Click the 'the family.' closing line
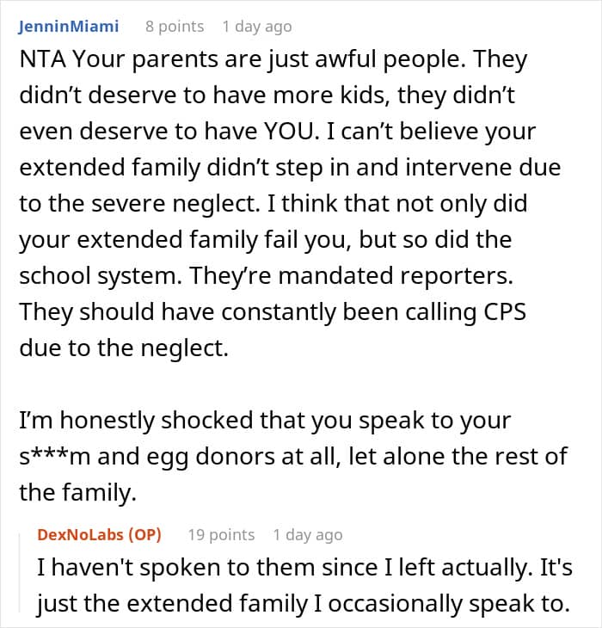The width and height of the screenshot is (602, 628). (x=78, y=492)
